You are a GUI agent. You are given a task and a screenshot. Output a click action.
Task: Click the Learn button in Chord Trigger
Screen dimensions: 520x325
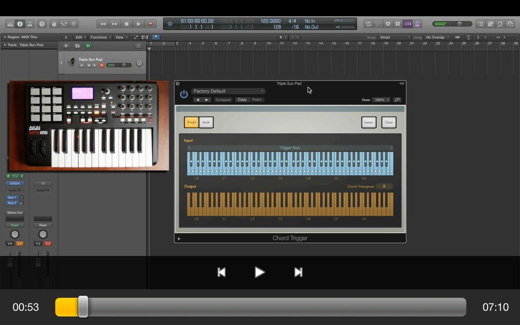[368, 122]
